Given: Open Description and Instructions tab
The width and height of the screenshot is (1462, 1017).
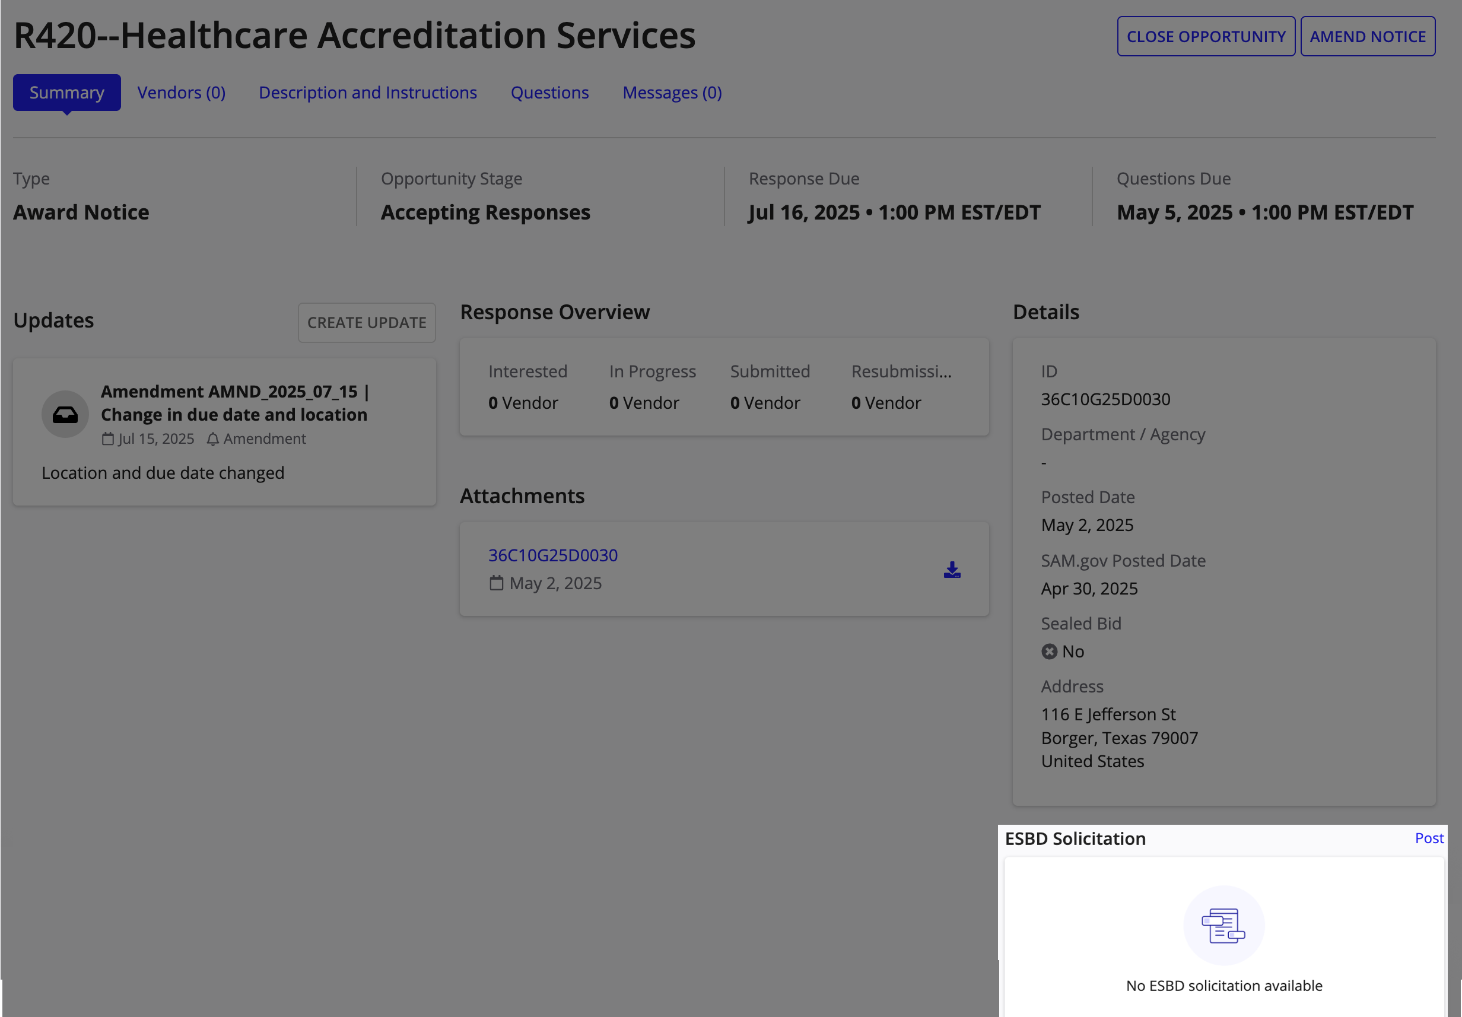Looking at the screenshot, I should tap(367, 93).
